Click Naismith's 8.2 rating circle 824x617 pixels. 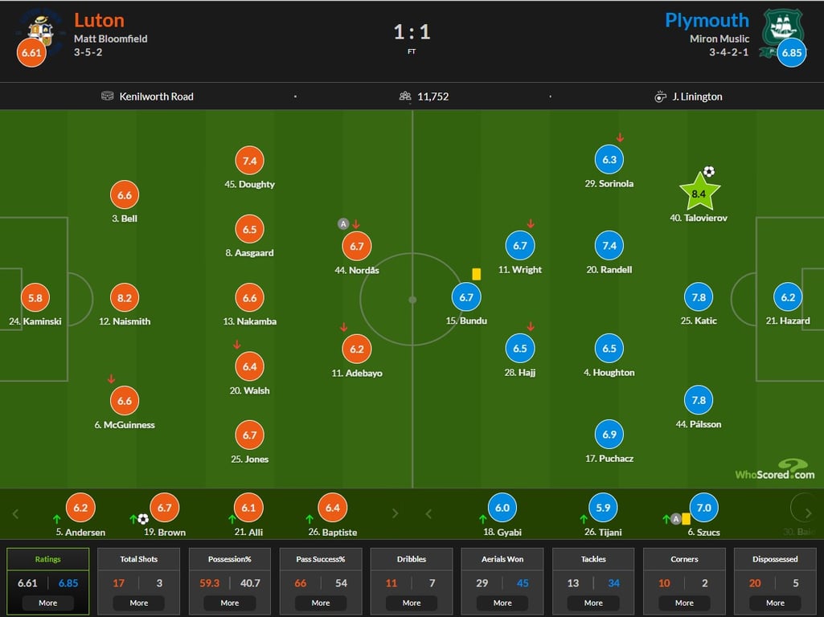pos(125,297)
